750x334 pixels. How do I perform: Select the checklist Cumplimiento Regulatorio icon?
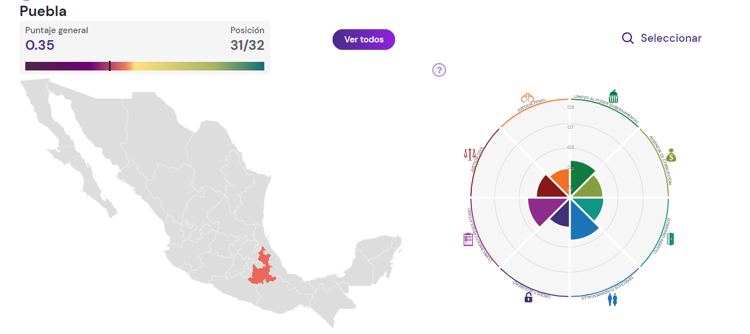(x=468, y=239)
